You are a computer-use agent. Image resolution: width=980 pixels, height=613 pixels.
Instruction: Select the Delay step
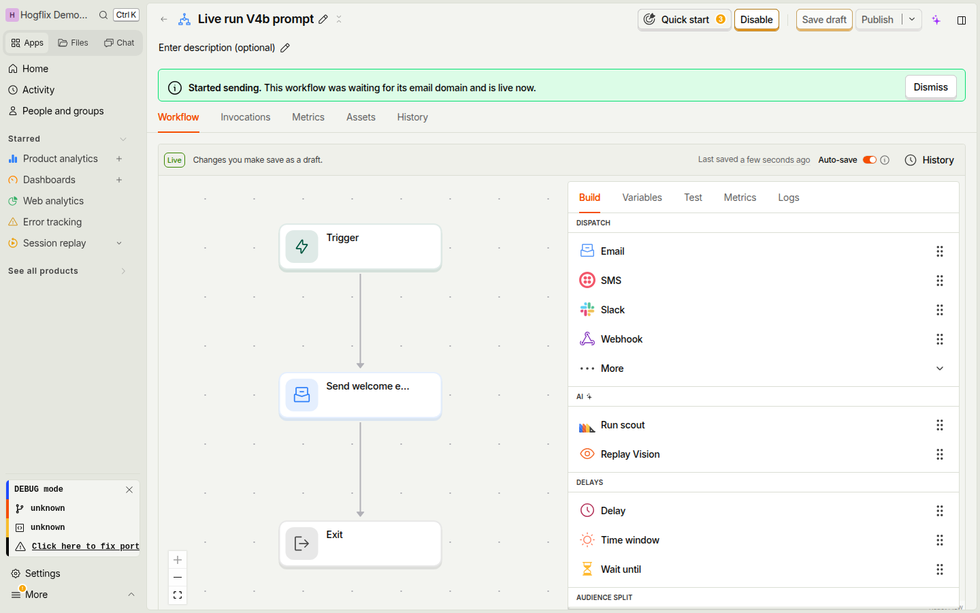763,511
